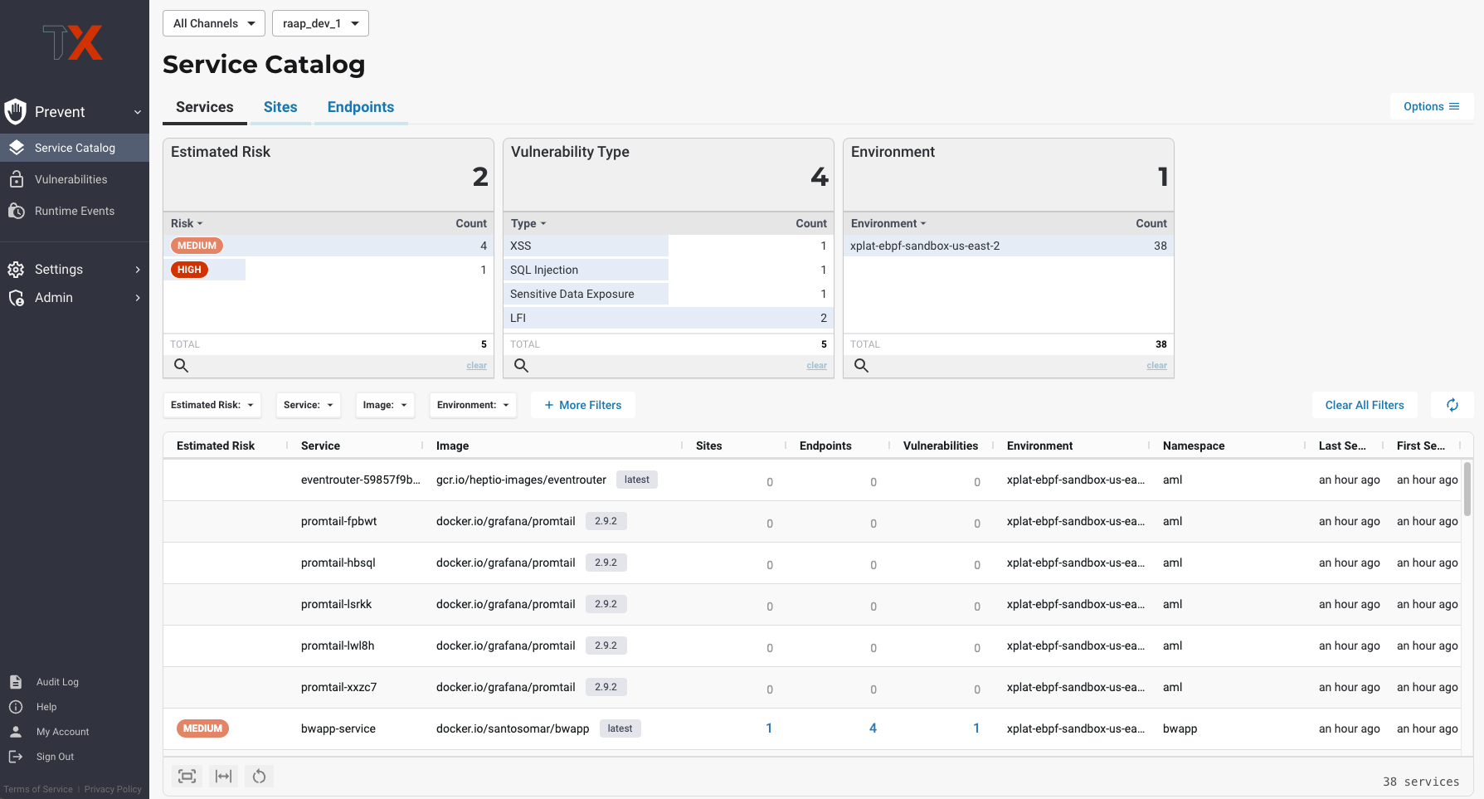
Task: Click the My Account person icon
Action: pos(16,732)
